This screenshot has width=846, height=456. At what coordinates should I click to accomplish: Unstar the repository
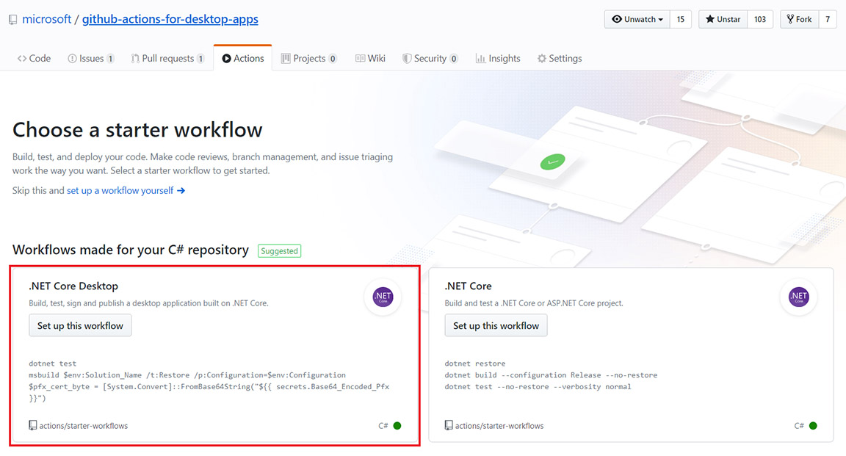[x=723, y=20]
